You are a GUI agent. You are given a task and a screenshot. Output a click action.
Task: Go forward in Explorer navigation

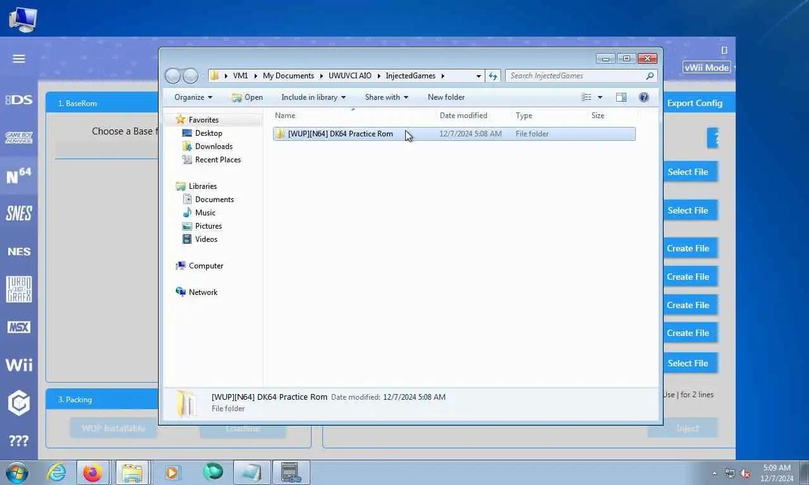point(190,76)
